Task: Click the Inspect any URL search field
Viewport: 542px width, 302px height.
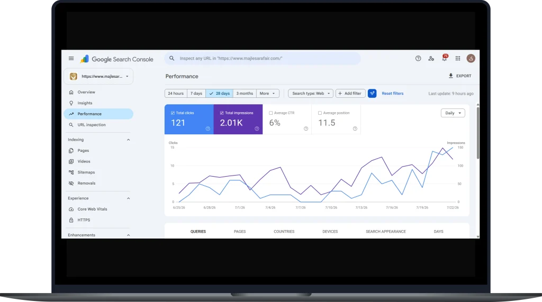Action: pyautogui.click(x=263, y=58)
